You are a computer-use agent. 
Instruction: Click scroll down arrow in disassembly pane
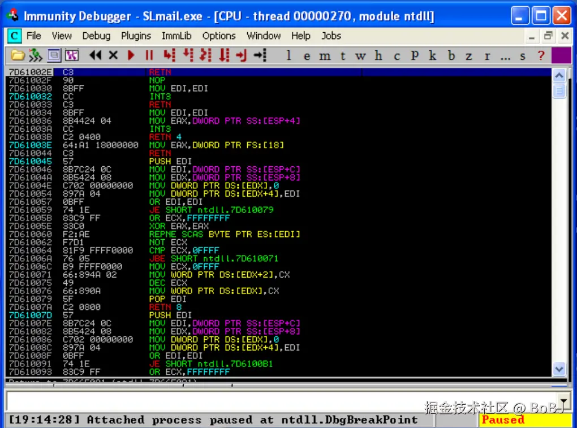point(559,369)
